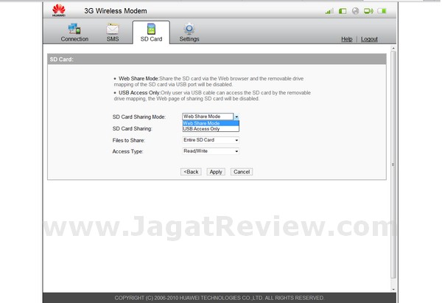The width and height of the screenshot is (442, 303).
Task: Click the Logout link
Action: (369, 39)
